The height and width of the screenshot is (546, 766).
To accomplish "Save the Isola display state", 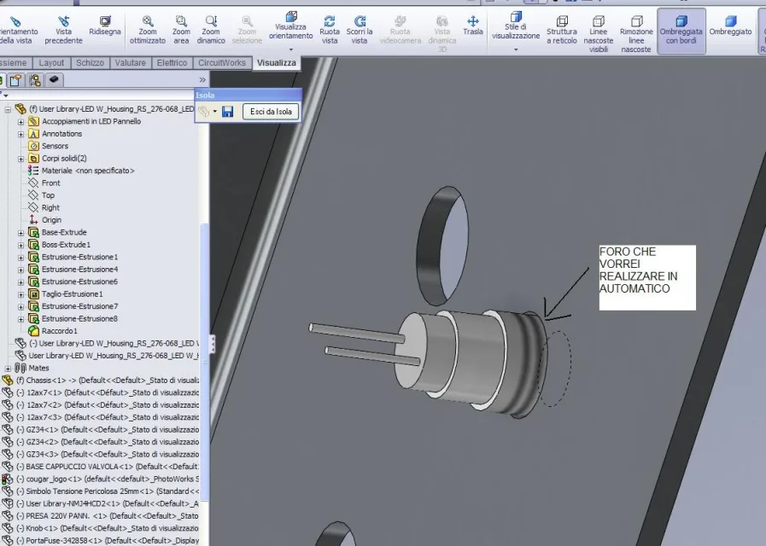I will [228, 112].
